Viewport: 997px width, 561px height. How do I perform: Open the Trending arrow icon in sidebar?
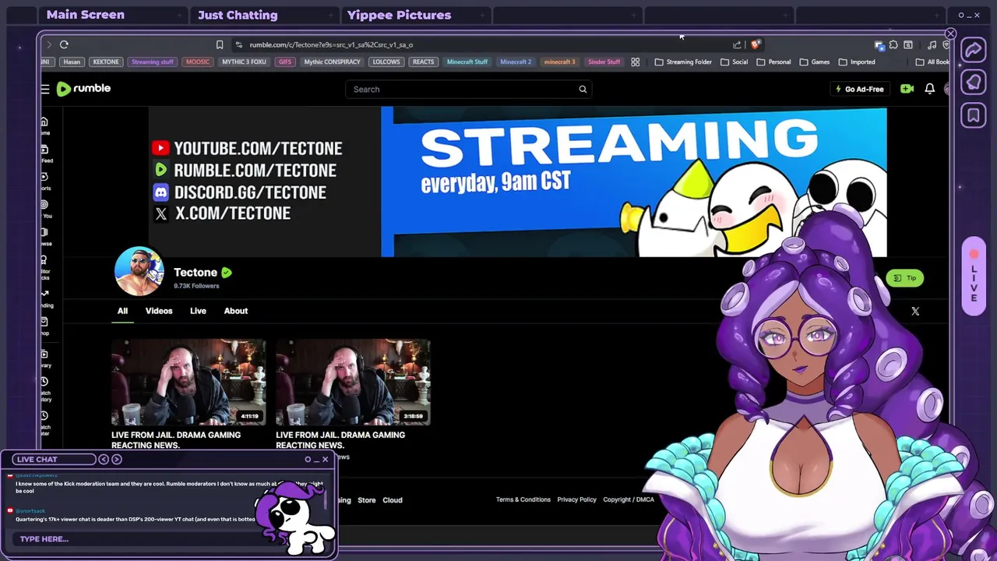[44, 295]
